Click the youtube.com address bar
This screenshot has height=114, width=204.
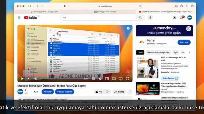coord(105,6)
